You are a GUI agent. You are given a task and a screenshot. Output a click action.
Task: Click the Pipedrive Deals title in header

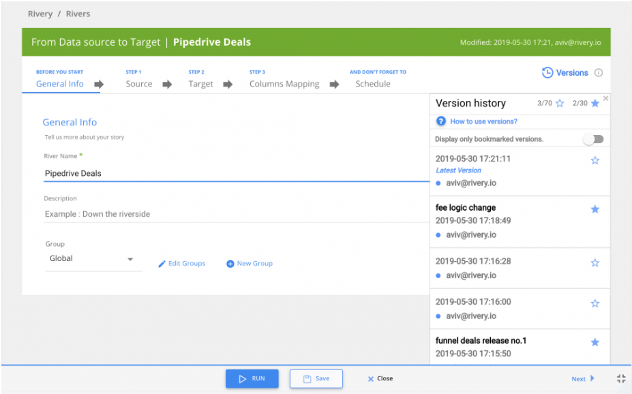click(212, 42)
